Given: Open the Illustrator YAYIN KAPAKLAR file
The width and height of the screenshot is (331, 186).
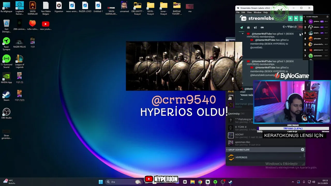Looking at the screenshot, I should point(33,8).
